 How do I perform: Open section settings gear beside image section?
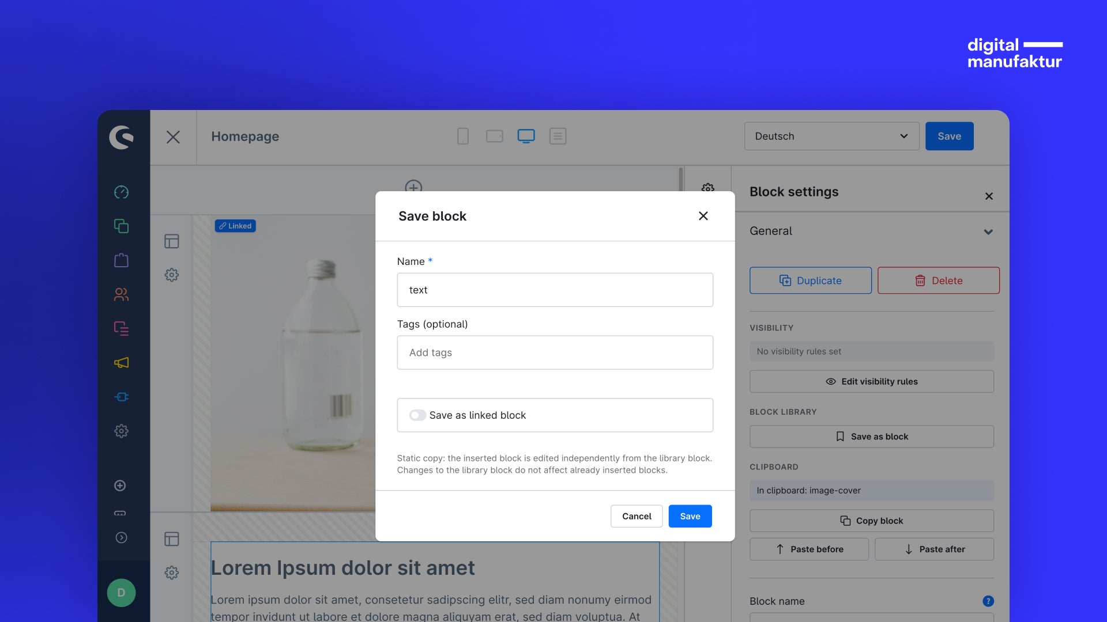coord(172,275)
